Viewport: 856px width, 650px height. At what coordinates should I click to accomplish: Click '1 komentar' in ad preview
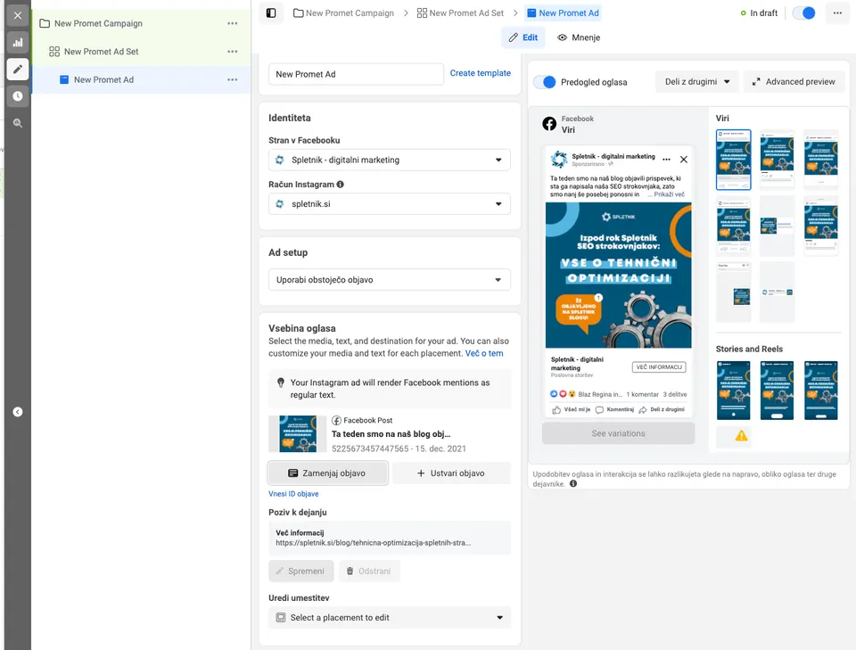(643, 394)
